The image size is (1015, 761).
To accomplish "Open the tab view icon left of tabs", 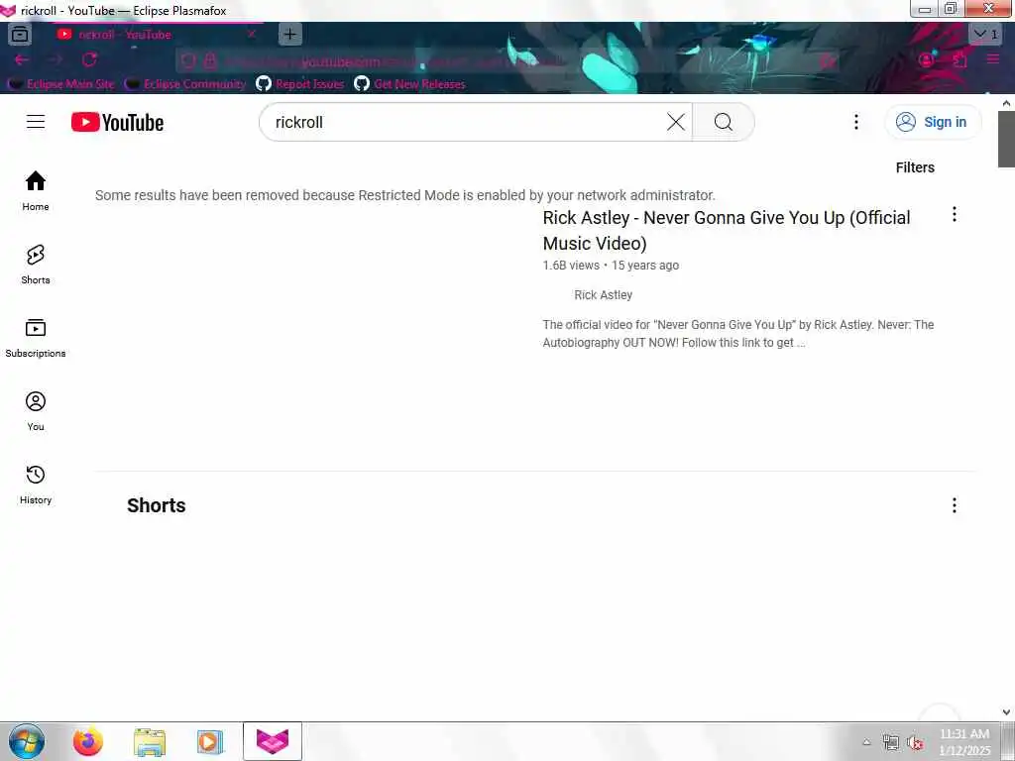I will (x=20, y=35).
